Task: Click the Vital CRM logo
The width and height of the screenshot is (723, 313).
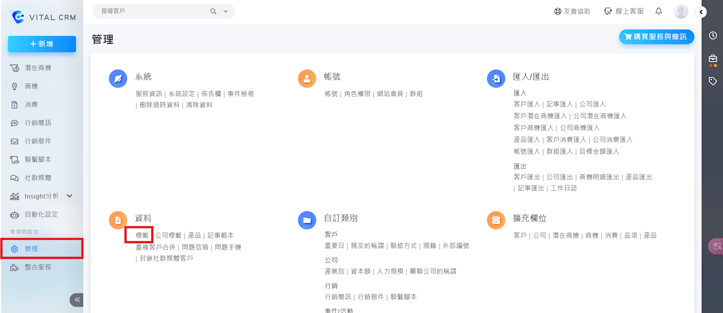Action: (43, 17)
